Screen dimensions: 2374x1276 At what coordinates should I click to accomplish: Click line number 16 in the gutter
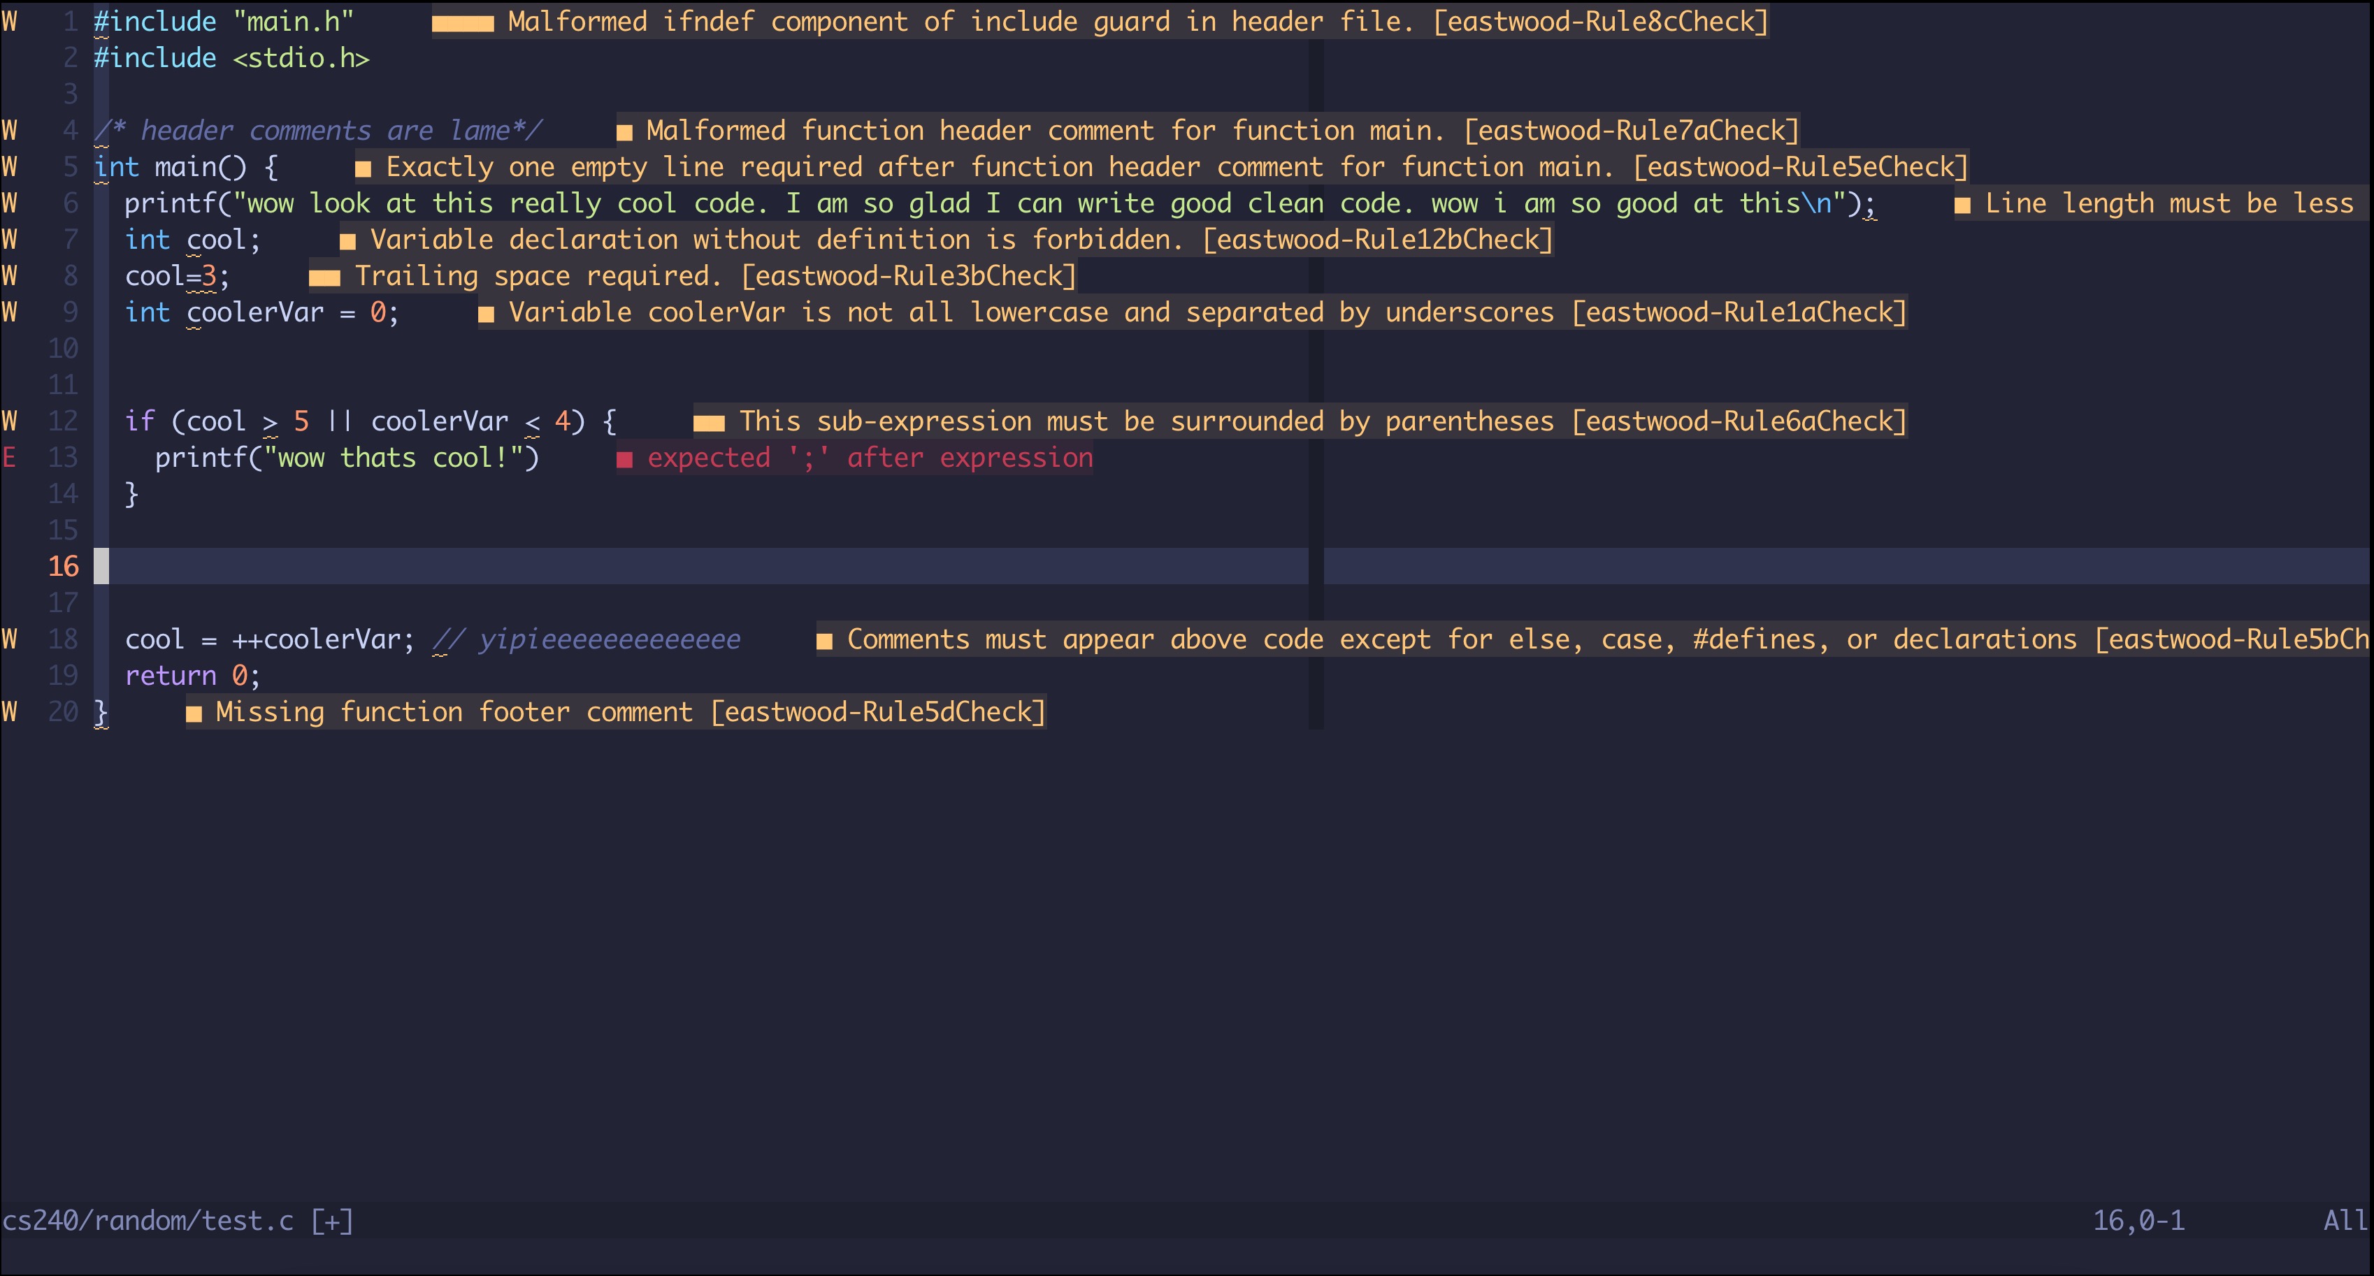coord(64,566)
